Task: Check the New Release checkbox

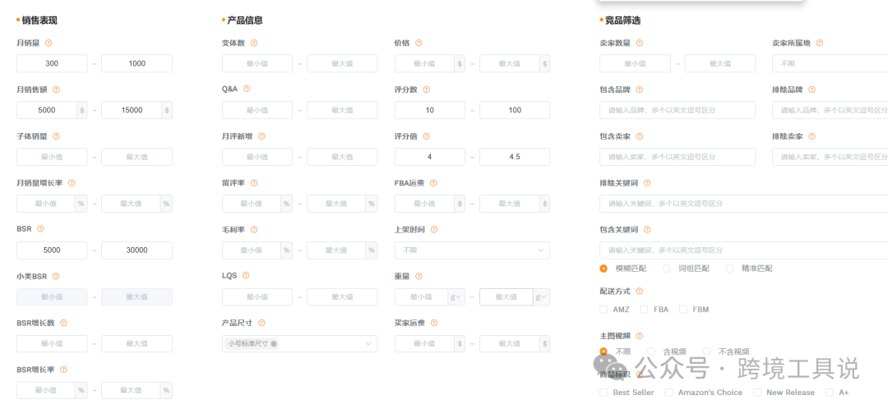Action: click(x=757, y=393)
